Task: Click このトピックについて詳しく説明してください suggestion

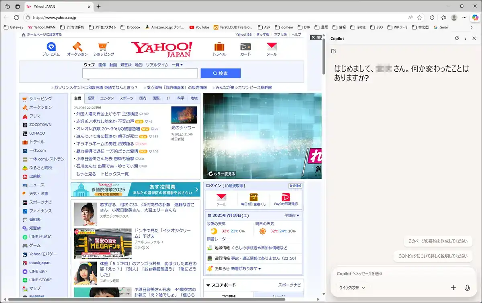Action: pos(433,256)
